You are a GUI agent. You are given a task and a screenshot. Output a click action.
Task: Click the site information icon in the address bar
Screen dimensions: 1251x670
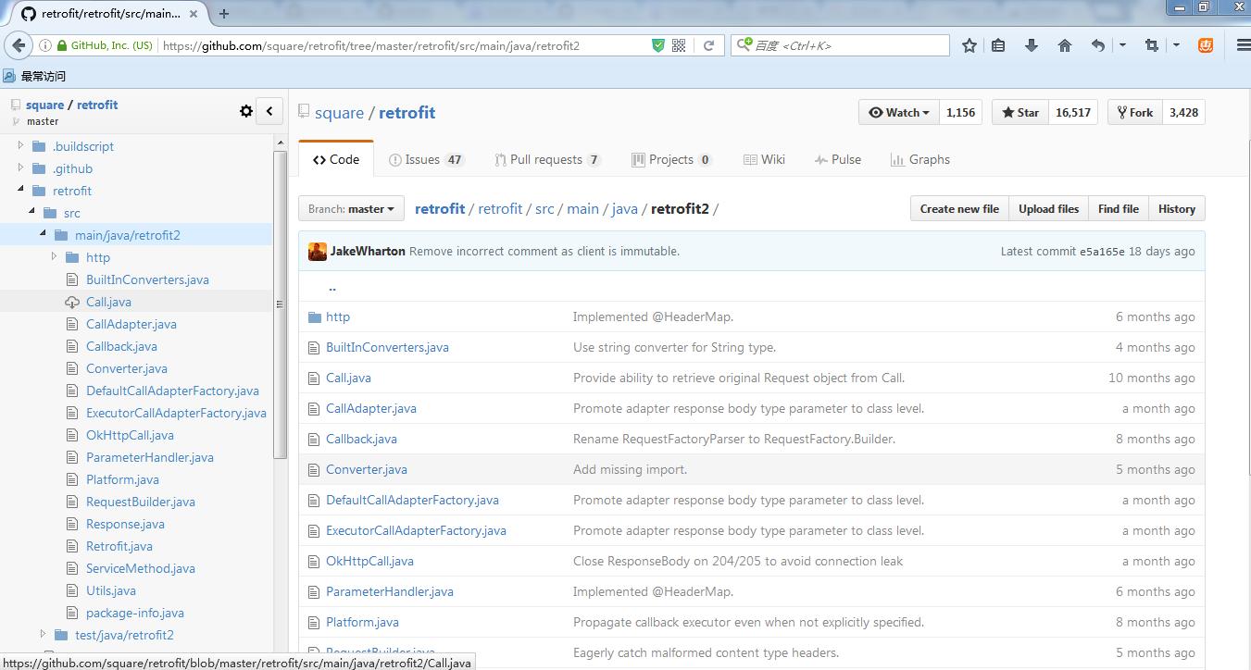click(45, 45)
